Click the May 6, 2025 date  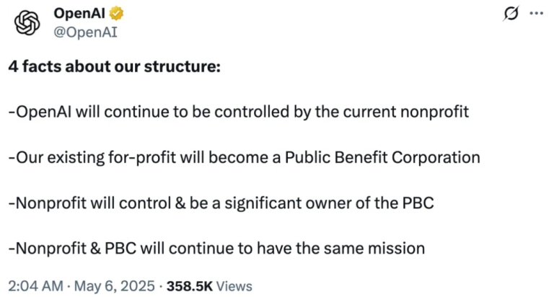[x=115, y=285]
